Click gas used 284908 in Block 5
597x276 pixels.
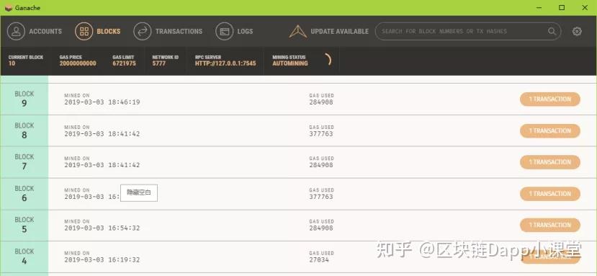321,228
